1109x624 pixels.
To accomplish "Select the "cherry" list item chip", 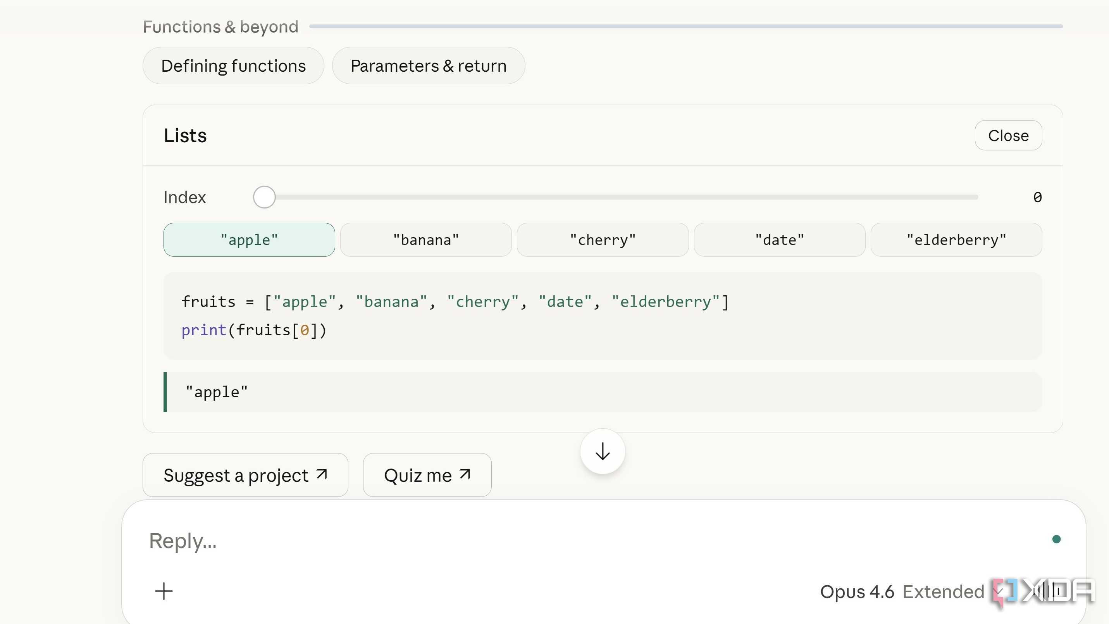I will pos(603,240).
